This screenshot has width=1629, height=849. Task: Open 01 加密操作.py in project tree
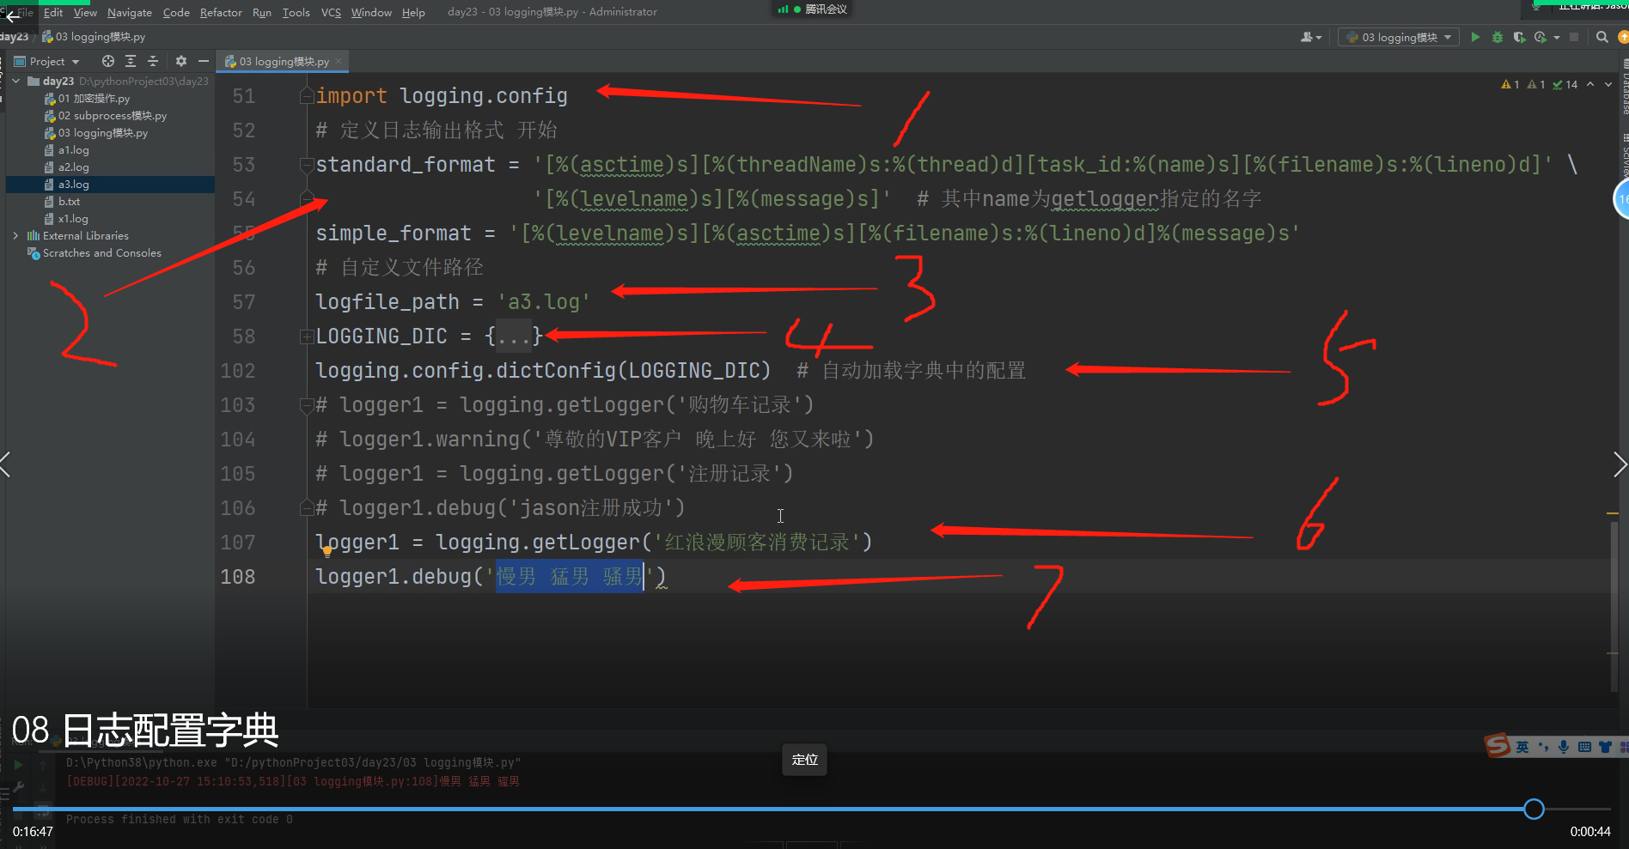[x=88, y=99]
